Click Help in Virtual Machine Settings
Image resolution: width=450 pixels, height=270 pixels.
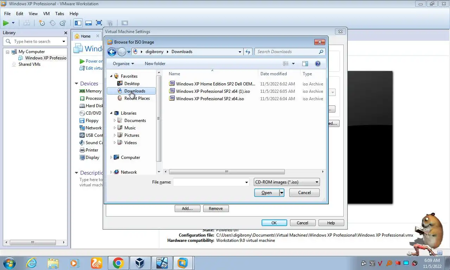(331, 223)
